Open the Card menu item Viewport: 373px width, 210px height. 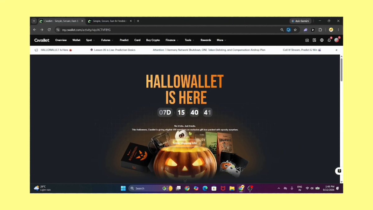(x=137, y=40)
